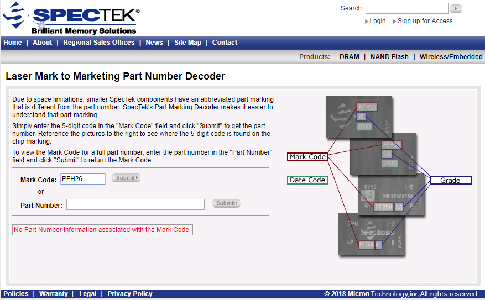This screenshot has height=300, width=485.
Task: Focus the Part Number input field
Action: click(135, 204)
